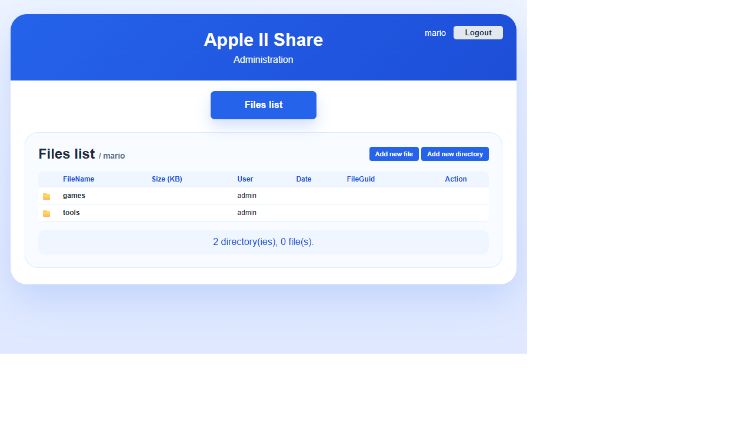
Task: Open the games folder icon
Action: [x=46, y=196]
